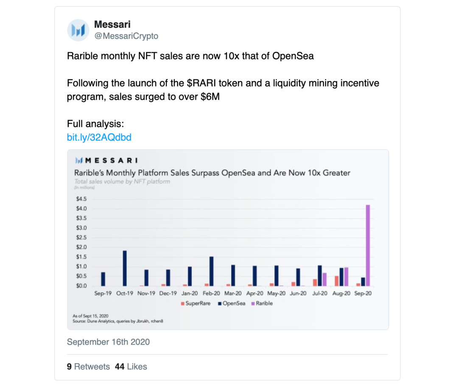This screenshot has height=388, width=458.
Task: Click the Sep-19 axis label
Action: pyautogui.click(x=103, y=293)
